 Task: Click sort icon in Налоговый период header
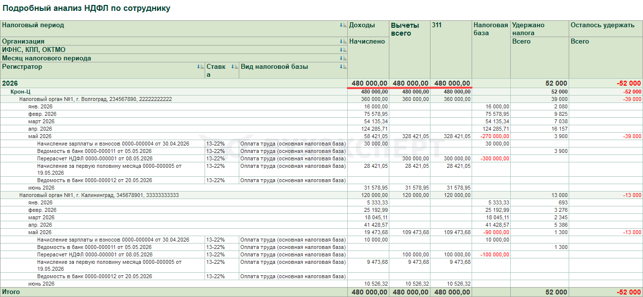coord(343,25)
